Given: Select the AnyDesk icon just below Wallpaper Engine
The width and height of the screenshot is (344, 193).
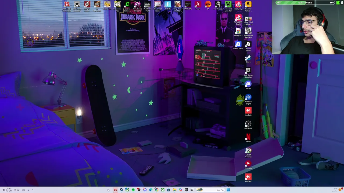Looking at the screenshot, I should pos(248,112).
